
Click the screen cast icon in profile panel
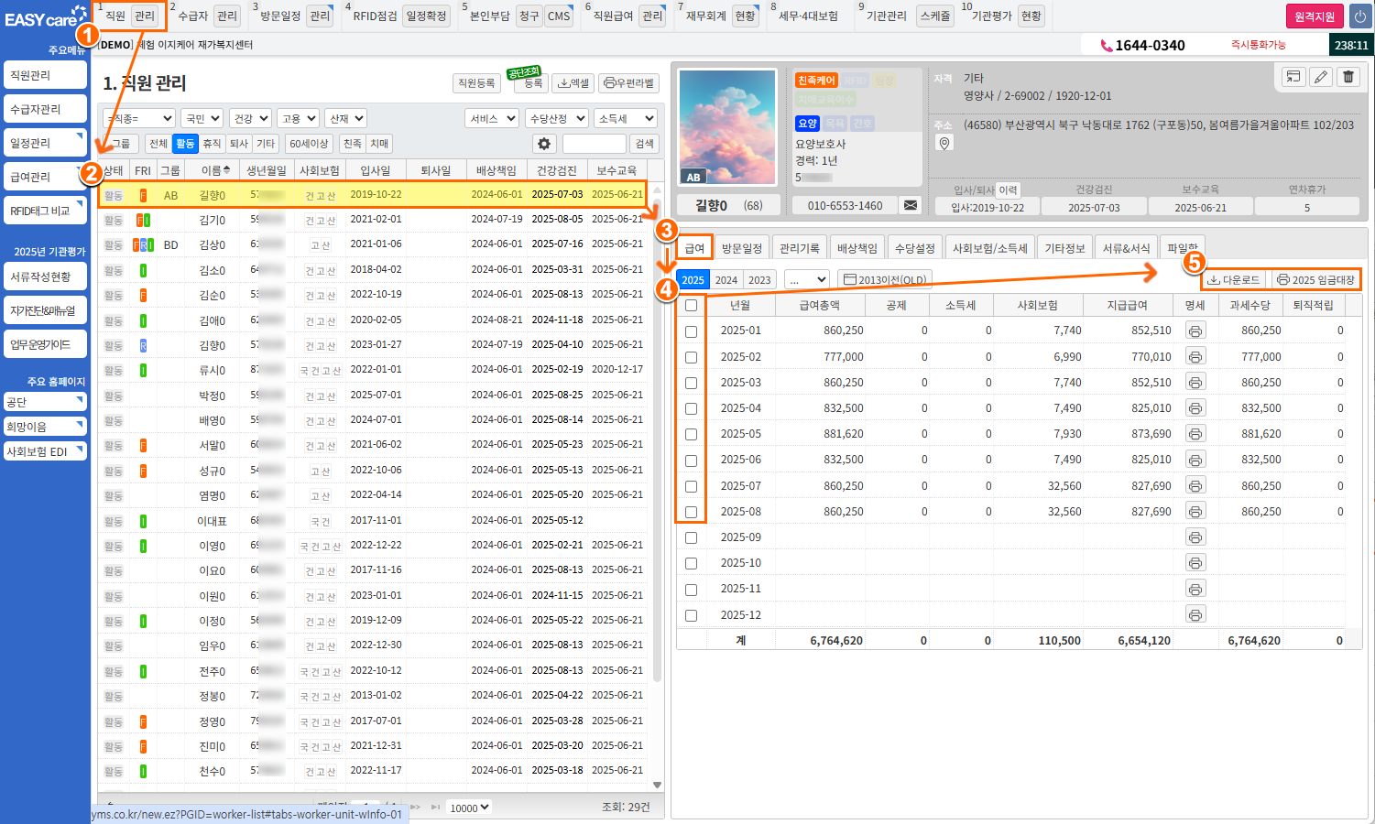pyautogui.click(x=1293, y=77)
